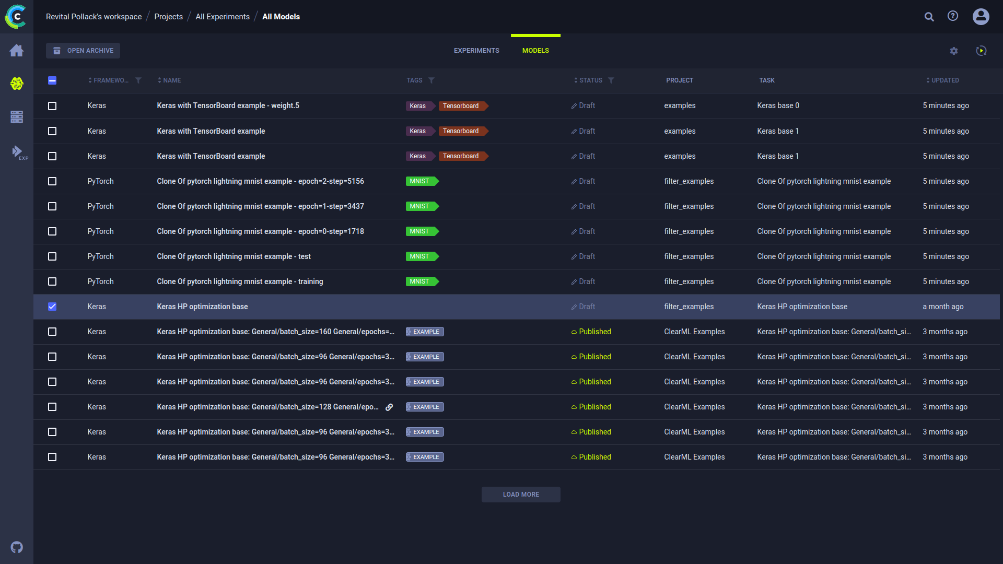
Task: Open the Home dashboard icon in sidebar
Action: point(17,51)
